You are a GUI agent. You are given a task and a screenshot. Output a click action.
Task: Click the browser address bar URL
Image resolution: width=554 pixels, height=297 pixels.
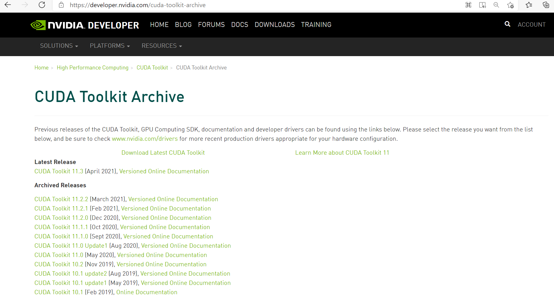(137, 5)
